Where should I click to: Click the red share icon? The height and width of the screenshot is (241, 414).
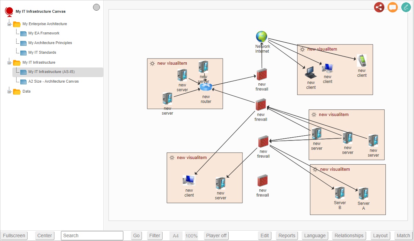pos(379,7)
